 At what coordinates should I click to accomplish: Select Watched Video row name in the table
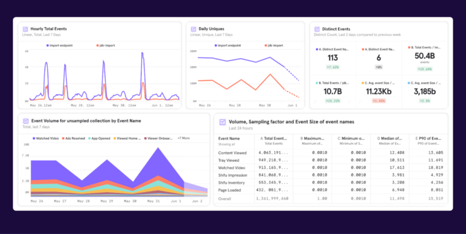[232, 168]
